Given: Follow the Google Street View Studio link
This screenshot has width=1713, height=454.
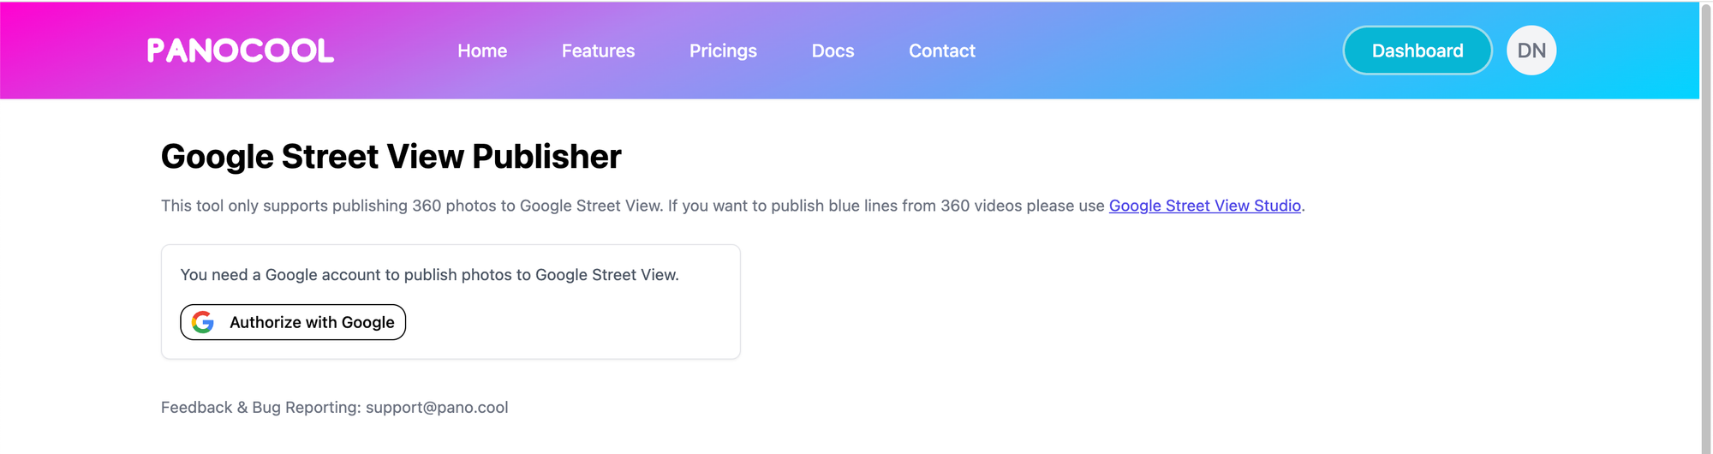Looking at the screenshot, I should (x=1204, y=206).
